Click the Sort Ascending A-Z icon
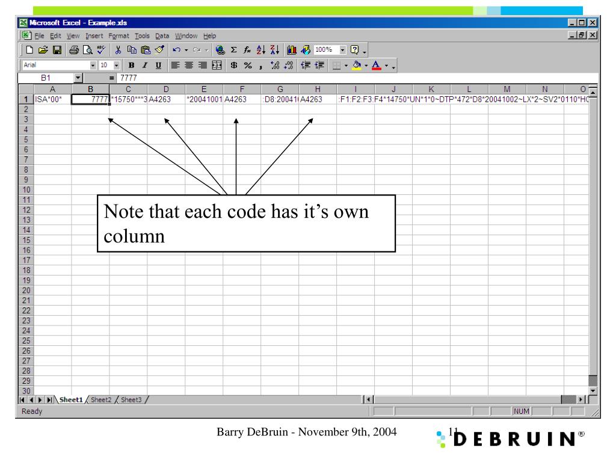Viewport: 616px width, 462px height. (x=261, y=50)
